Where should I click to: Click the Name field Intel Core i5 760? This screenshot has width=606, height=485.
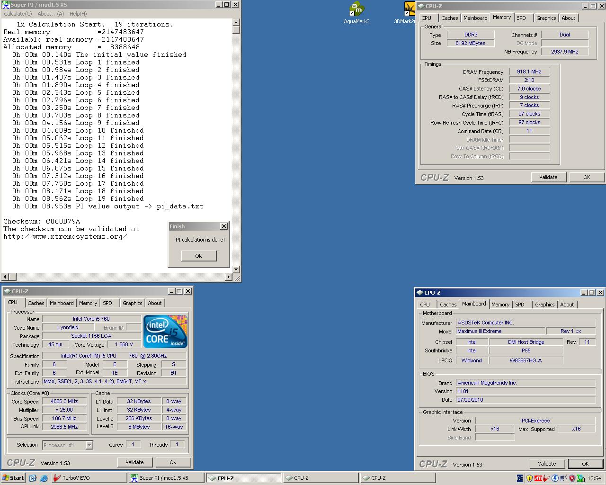point(91,319)
